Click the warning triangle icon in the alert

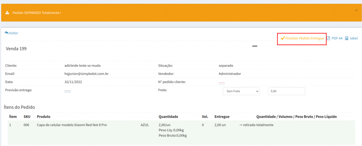(x=7, y=13)
